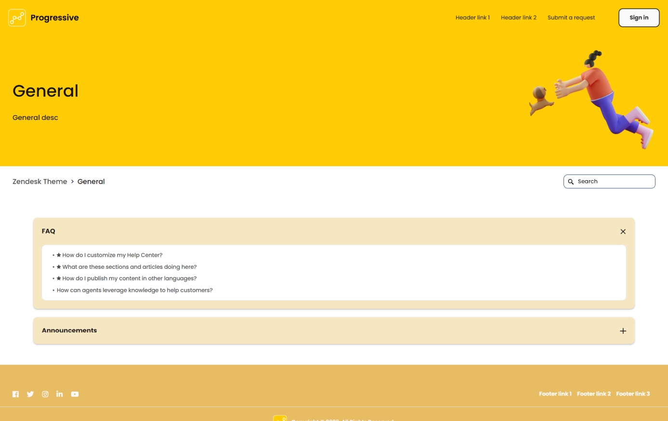This screenshot has width=668, height=421.
Task: Click the magnifying glass search icon
Action: (571, 182)
